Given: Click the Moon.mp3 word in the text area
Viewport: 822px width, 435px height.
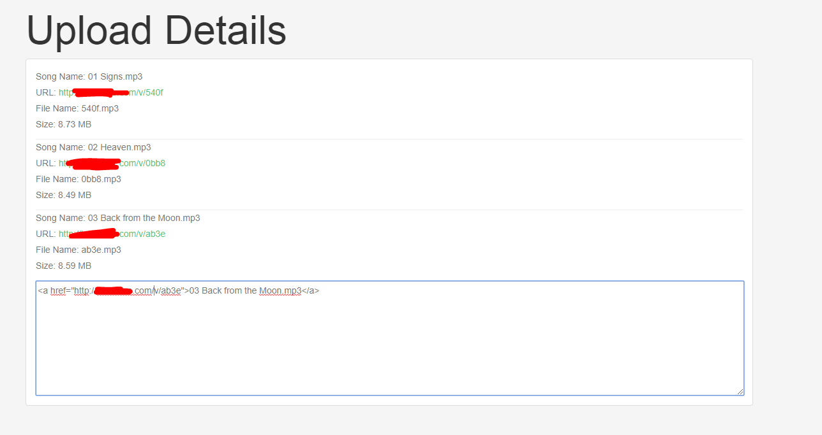Looking at the screenshot, I should point(280,291).
